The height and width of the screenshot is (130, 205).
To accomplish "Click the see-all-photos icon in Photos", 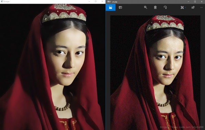I will 110,8.
